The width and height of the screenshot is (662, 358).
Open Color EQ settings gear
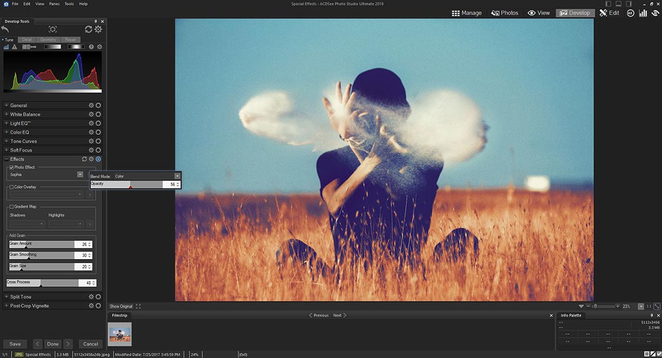(x=91, y=132)
